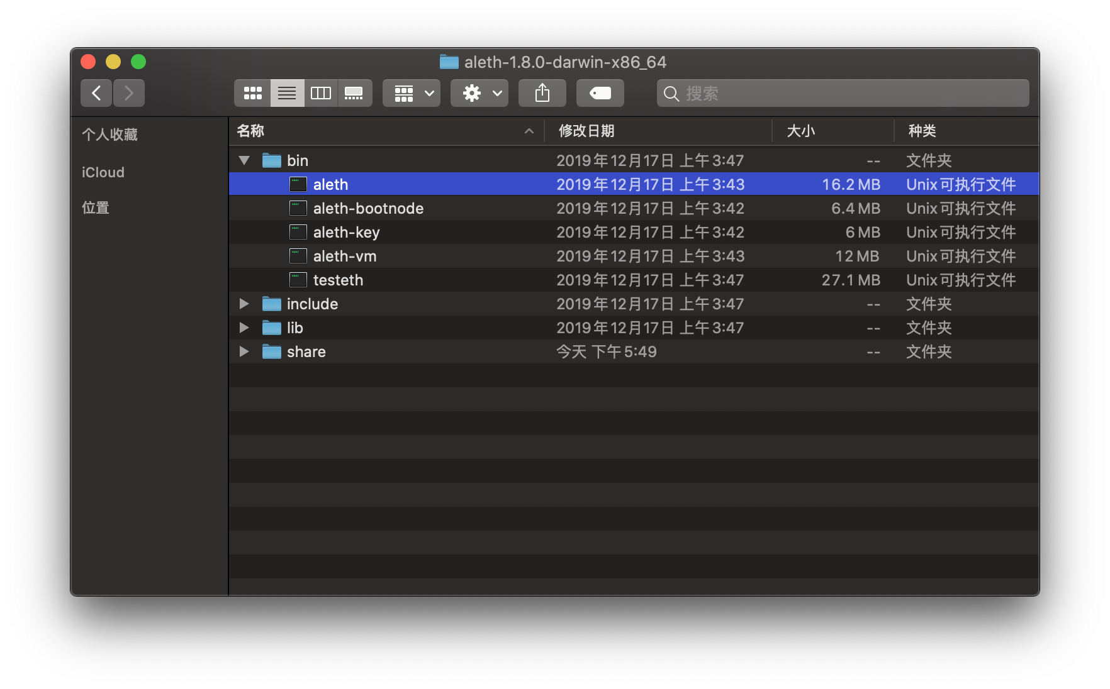Click the include folder name
The height and width of the screenshot is (689, 1110).
[x=313, y=304]
